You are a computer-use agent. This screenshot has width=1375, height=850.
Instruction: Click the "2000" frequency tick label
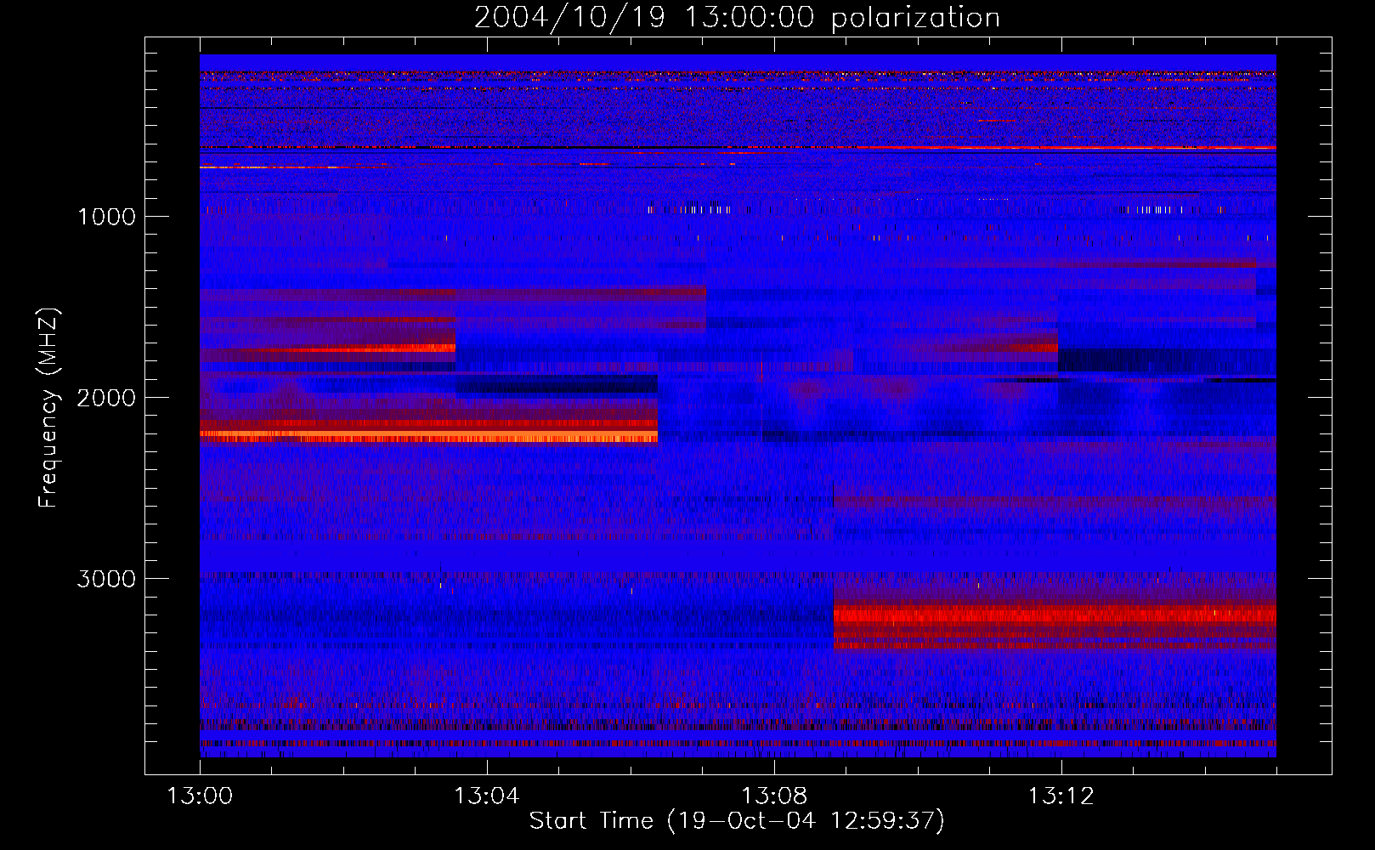point(106,398)
